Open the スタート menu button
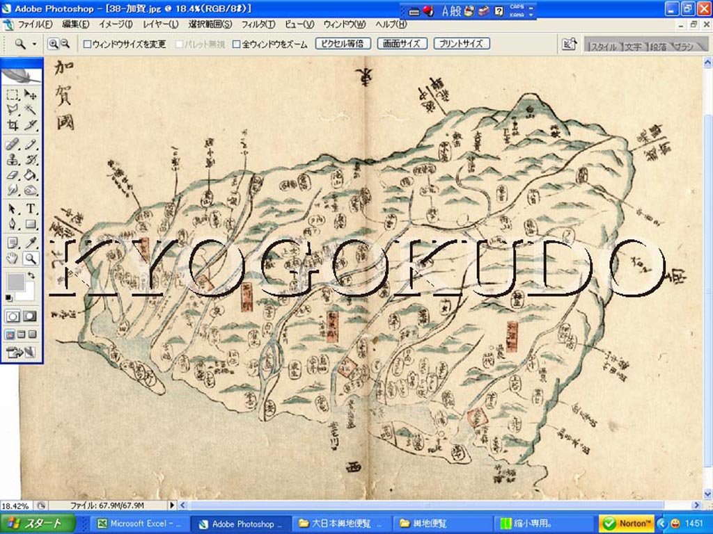The width and height of the screenshot is (713, 534). tap(38, 524)
